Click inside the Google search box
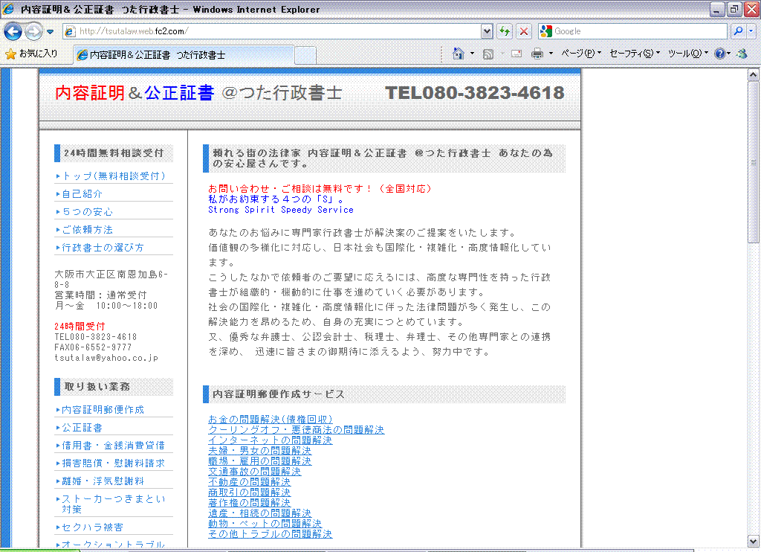761x552 pixels. tap(639, 31)
